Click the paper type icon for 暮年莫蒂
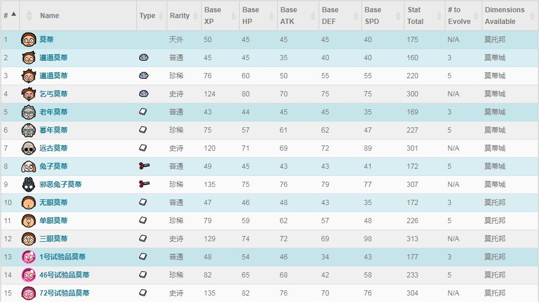This screenshot has height=302, width=539. pyautogui.click(x=143, y=130)
